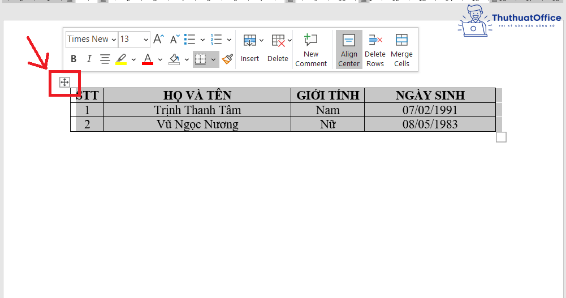Click the HỌ VÀ TÊN header cell
This screenshot has width=566, height=298.
(197, 95)
